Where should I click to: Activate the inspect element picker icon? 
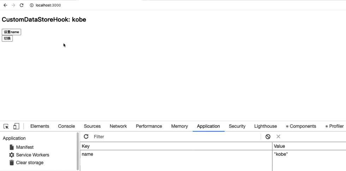(x=6, y=126)
